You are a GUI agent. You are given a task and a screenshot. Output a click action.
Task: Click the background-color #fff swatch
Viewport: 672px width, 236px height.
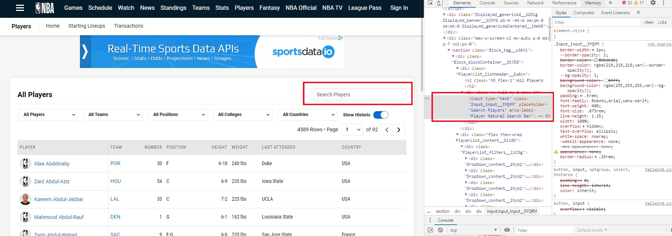tap(606, 80)
